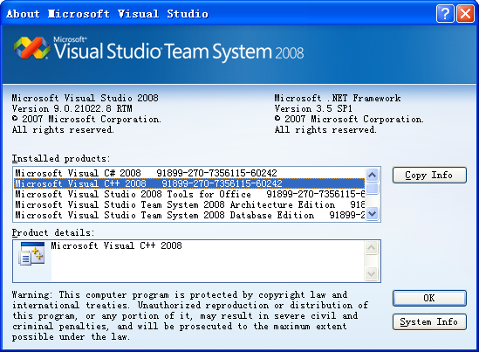Click the Product details label
The image size is (479, 352).
click(x=53, y=233)
